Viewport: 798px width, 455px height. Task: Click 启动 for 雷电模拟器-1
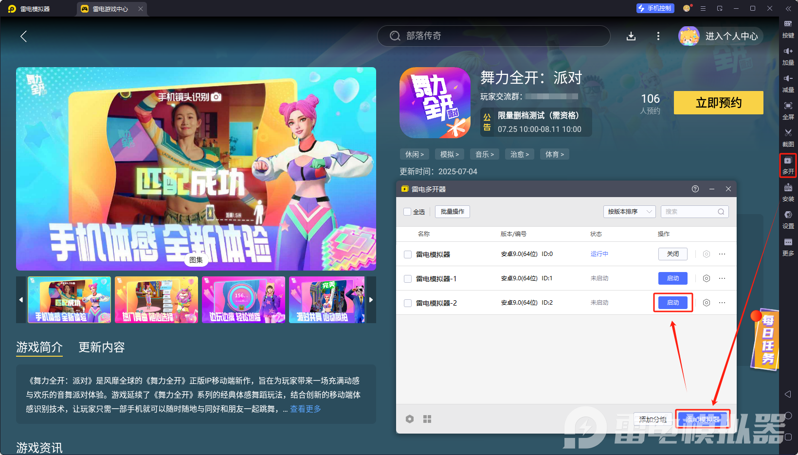[673, 278]
